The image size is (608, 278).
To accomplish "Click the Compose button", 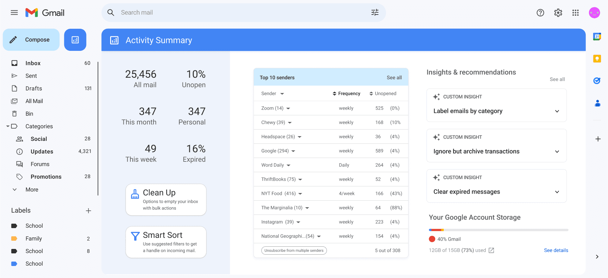I will pos(31,40).
